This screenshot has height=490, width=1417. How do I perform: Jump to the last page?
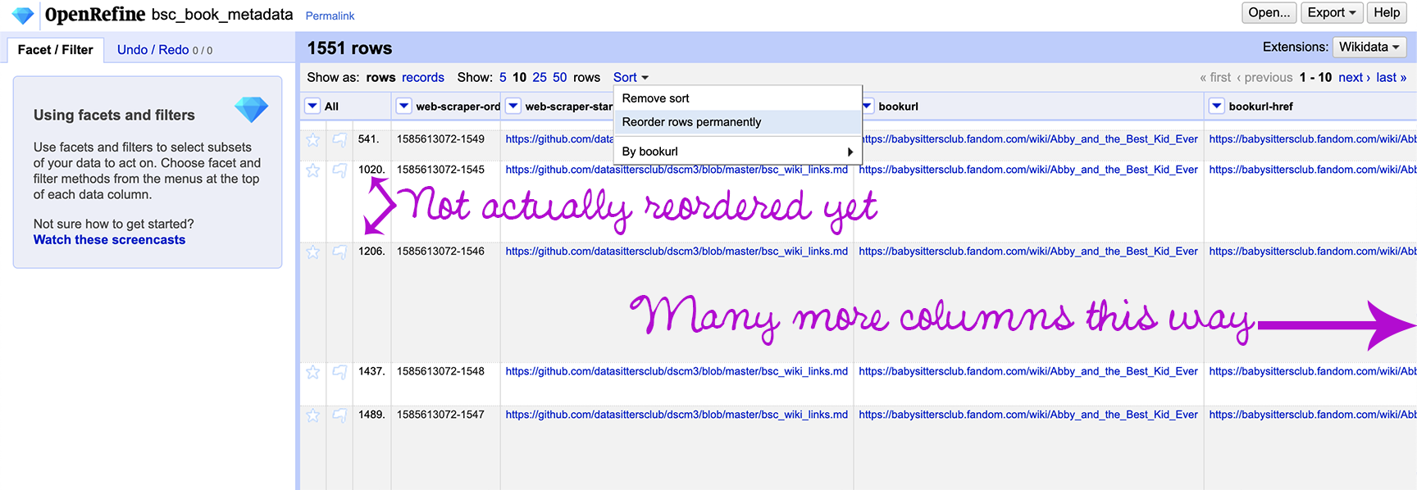[x=1391, y=77]
